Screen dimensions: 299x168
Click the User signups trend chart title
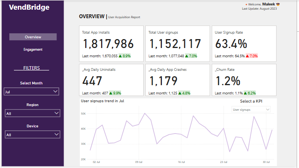(102, 101)
